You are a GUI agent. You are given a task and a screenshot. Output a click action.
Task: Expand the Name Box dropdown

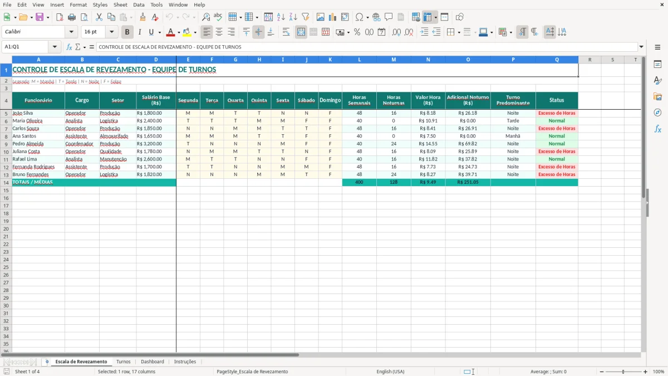point(55,47)
